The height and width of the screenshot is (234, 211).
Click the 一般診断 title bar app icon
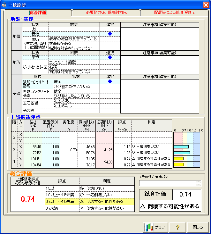(x=4, y=5)
